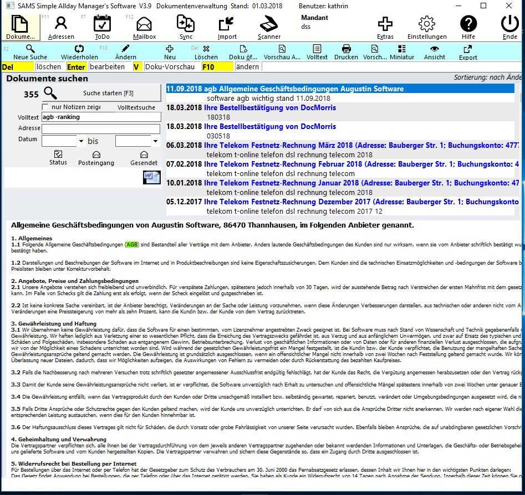Click into the Adresse input field
525x495 pixels.
click(101, 129)
